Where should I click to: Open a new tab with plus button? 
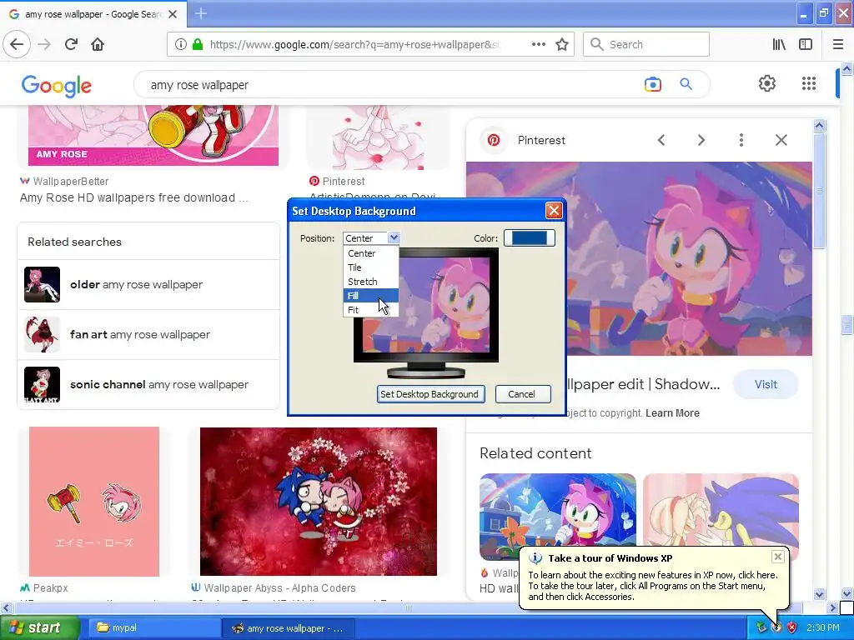(x=200, y=13)
